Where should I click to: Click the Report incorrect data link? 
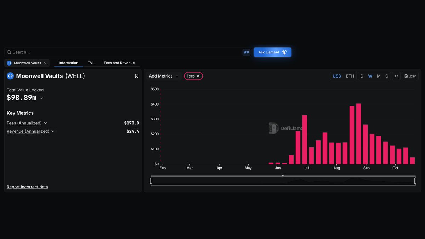pyautogui.click(x=27, y=187)
